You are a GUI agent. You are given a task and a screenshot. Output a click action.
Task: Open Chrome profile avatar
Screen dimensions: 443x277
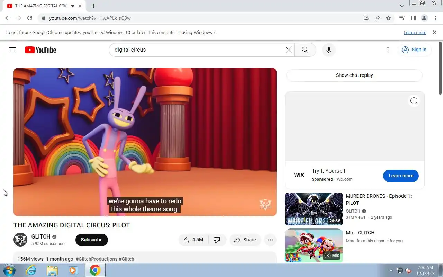pos(424,18)
